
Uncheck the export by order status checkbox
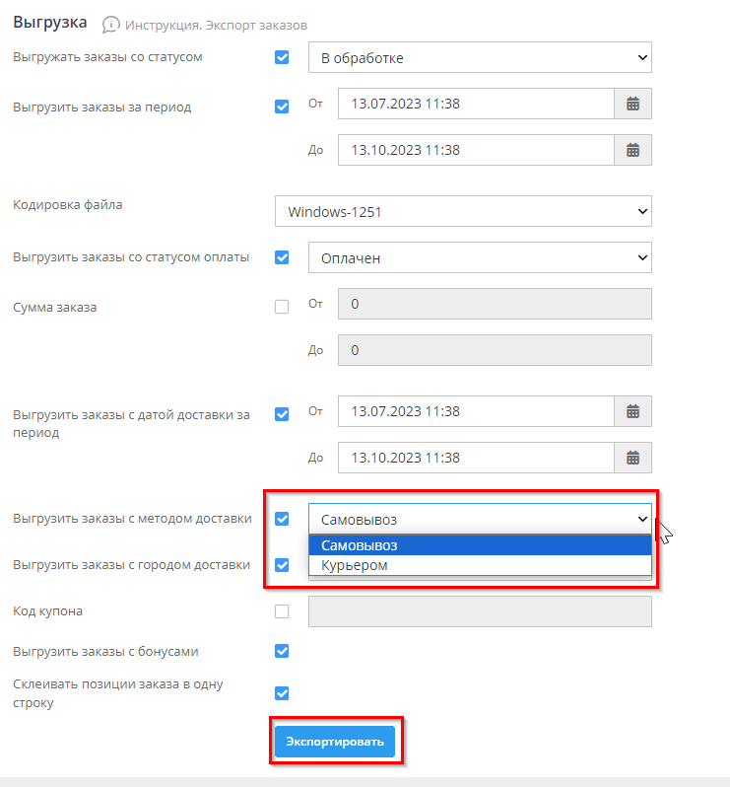(x=282, y=58)
